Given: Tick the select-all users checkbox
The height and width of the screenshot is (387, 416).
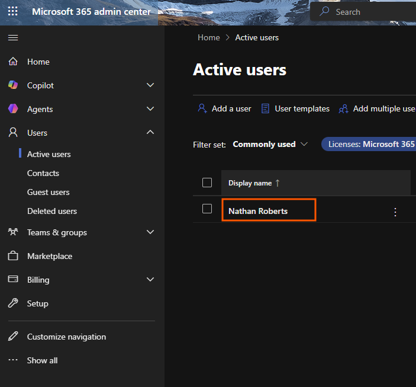Looking at the screenshot, I should coord(207,183).
